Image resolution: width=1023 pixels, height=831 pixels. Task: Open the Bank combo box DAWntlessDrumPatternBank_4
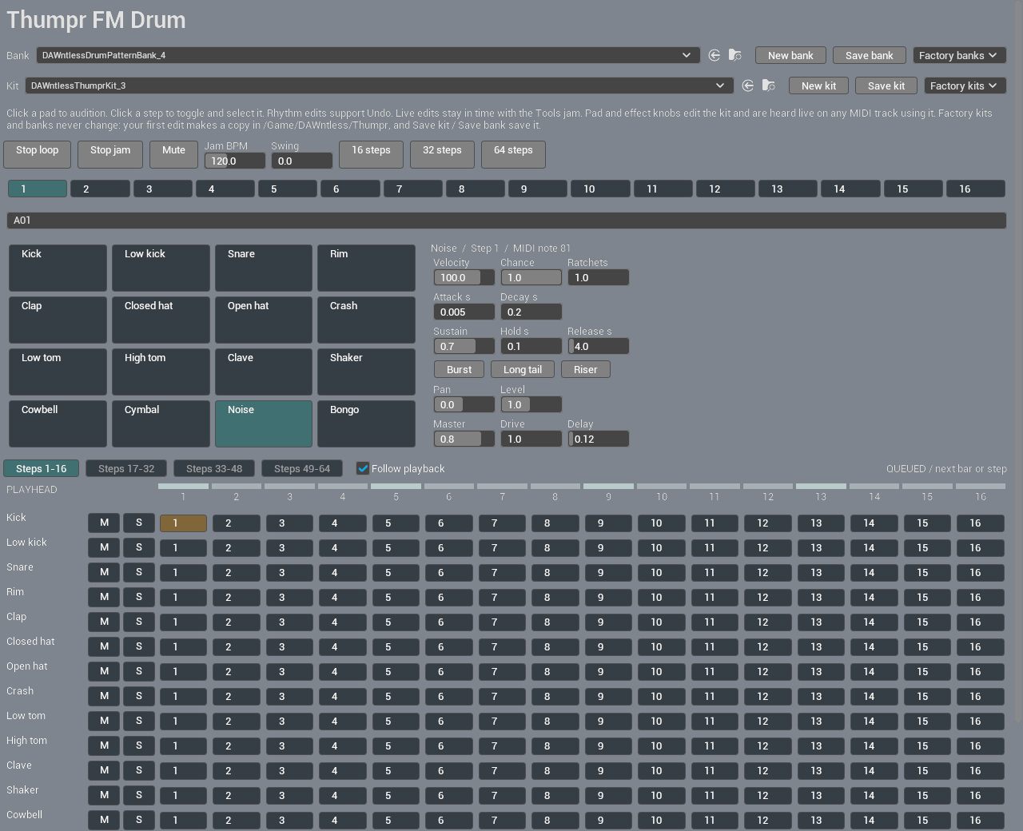(368, 55)
